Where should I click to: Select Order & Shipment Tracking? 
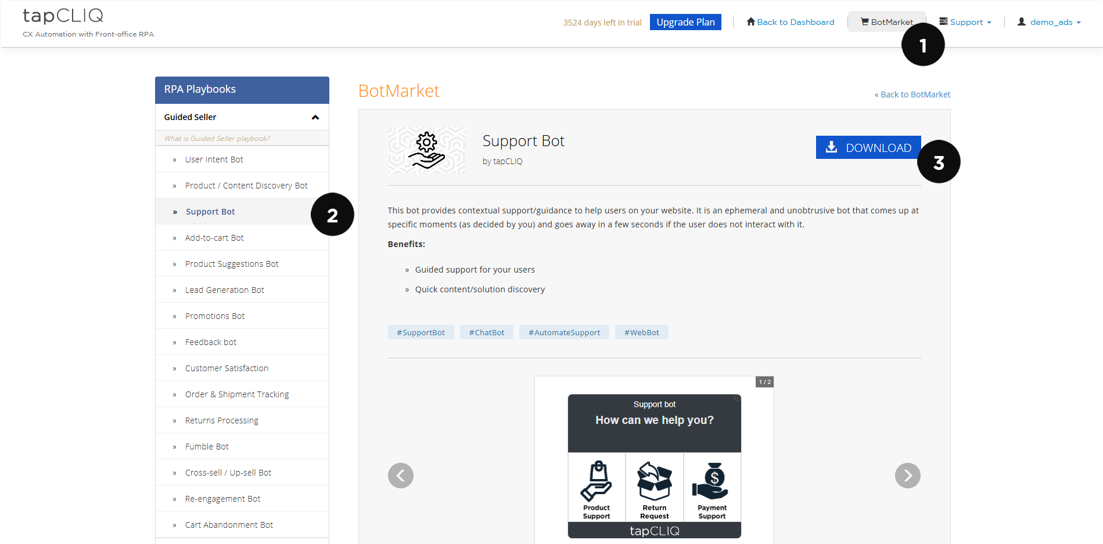click(x=242, y=394)
